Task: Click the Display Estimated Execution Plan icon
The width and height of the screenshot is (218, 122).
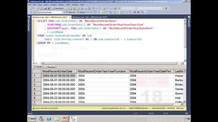Action: pyautogui.click(x=95, y=12)
